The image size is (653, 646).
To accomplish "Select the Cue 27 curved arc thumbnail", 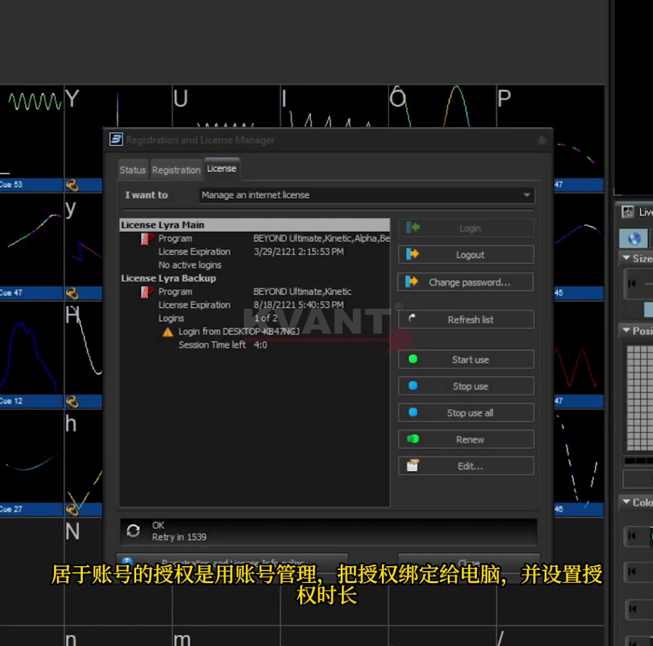I will coord(32,456).
